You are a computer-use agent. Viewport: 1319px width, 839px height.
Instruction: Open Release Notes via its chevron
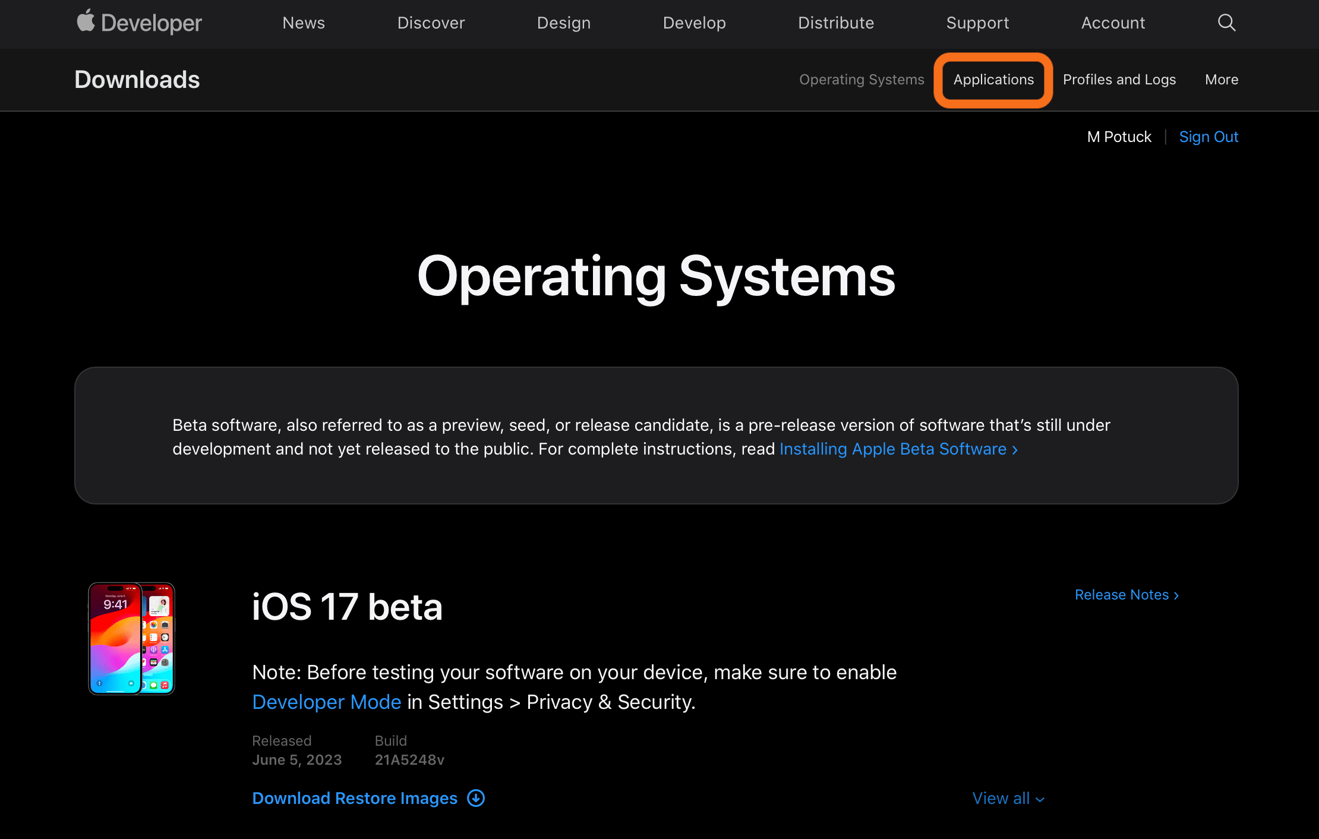coord(1176,595)
